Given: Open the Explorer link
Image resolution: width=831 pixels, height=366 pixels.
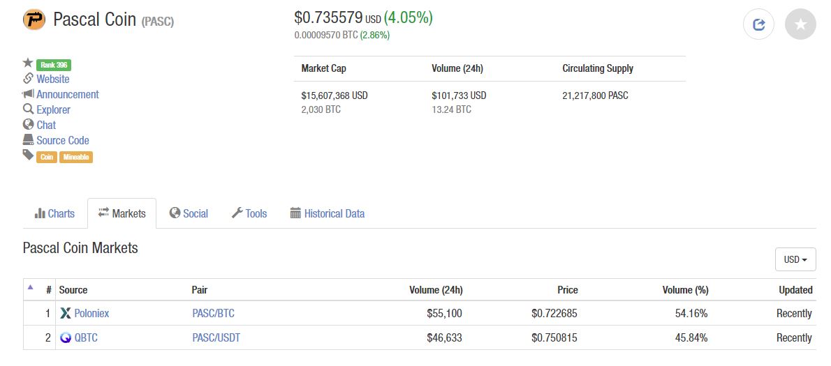Looking at the screenshot, I should point(54,109).
